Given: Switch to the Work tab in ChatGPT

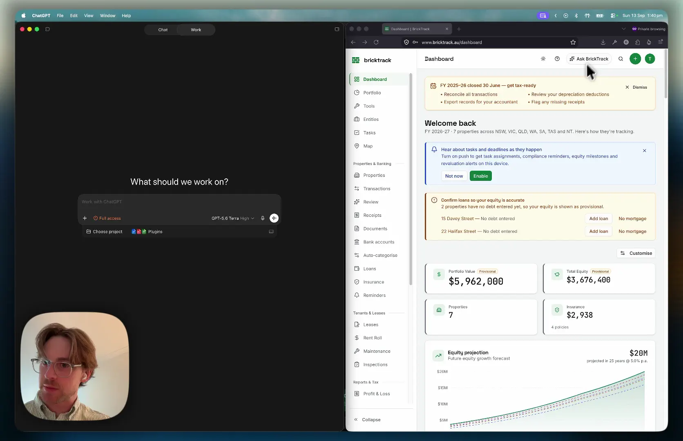Looking at the screenshot, I should pos(196,30).
